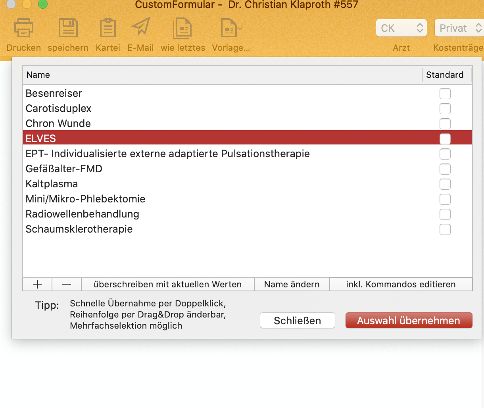Click the Name column header
Screen dimensions: 484x408
coord(223,75)
